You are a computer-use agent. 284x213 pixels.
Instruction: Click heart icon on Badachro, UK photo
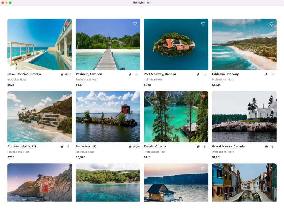[x=135, y=96]
